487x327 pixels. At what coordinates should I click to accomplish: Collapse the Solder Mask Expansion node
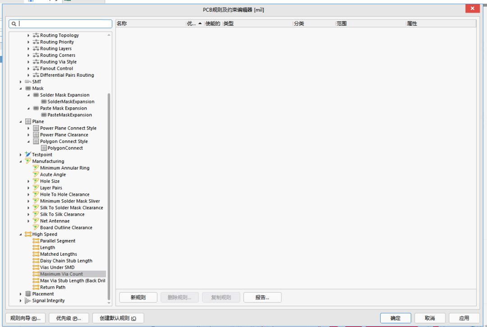pos(28,95)
